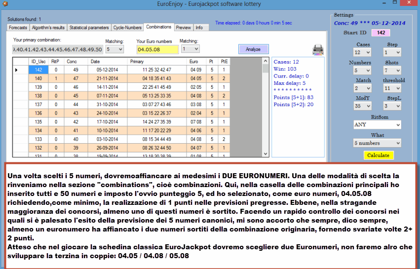Click the PtE column header

coord(224,62)
